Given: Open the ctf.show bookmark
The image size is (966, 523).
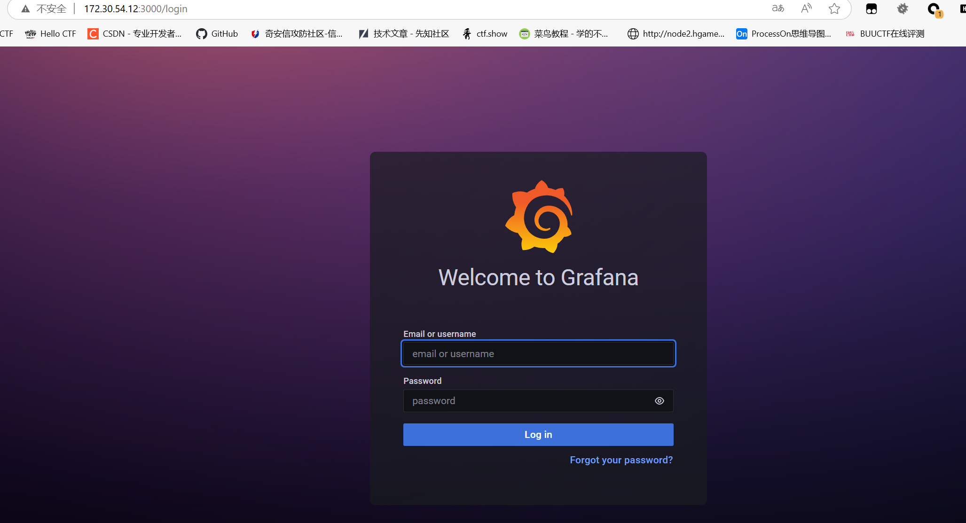Looking at the screenshot, I should pos(485,34).
